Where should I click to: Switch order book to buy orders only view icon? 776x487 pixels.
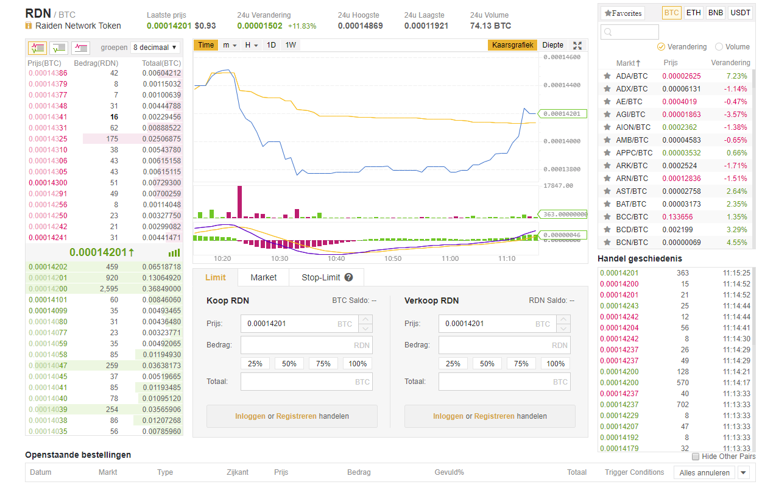pyautogui.click(x=59, y=47)
